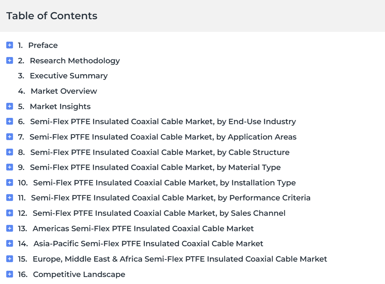This screenshot has height=284, width=385.
Task: Expand section 8 Cable Structure plus icon
Action: (x=9, y=152)
